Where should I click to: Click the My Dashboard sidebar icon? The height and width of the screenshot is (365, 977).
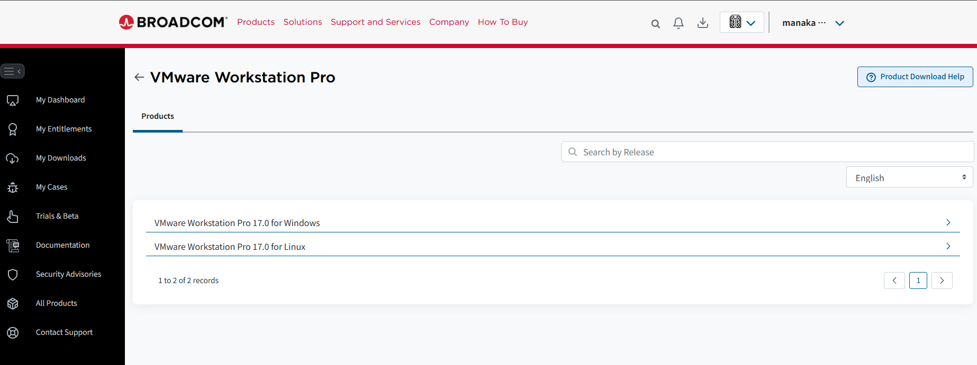pyautogui.click(x=13, y=100)
